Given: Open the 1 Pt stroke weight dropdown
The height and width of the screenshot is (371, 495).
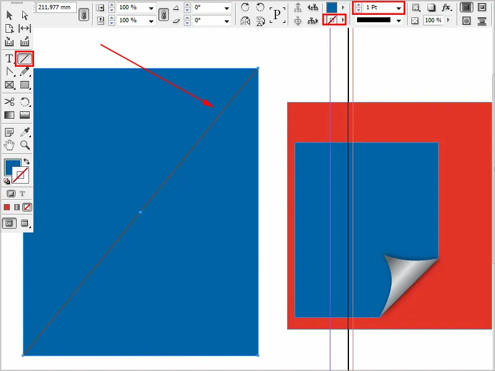Looking at the screenshot, I should pos(398,8).
